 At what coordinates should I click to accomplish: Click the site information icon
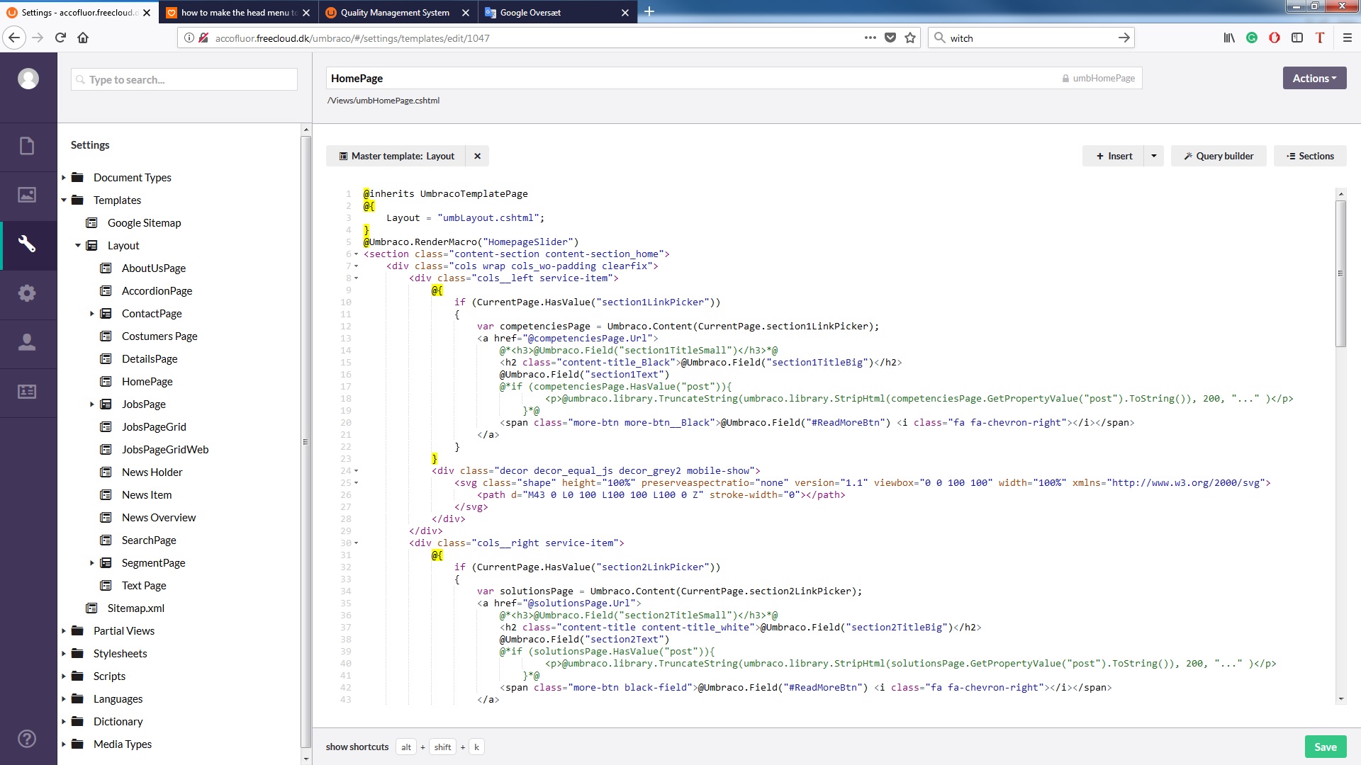click(x=189, y=38)
